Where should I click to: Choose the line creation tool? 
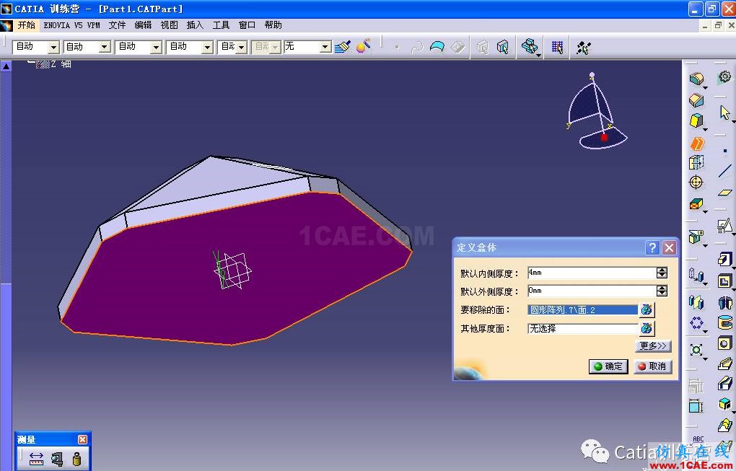[x=725, y=171]
